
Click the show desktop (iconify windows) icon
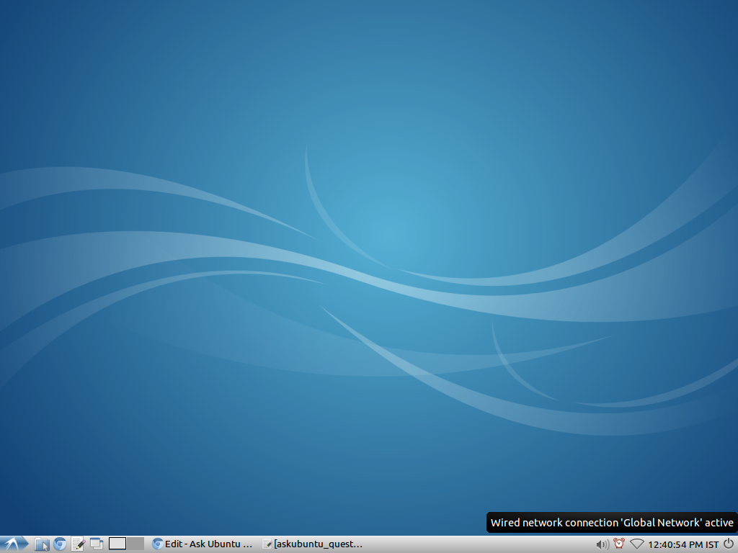(x=97, y=544)
